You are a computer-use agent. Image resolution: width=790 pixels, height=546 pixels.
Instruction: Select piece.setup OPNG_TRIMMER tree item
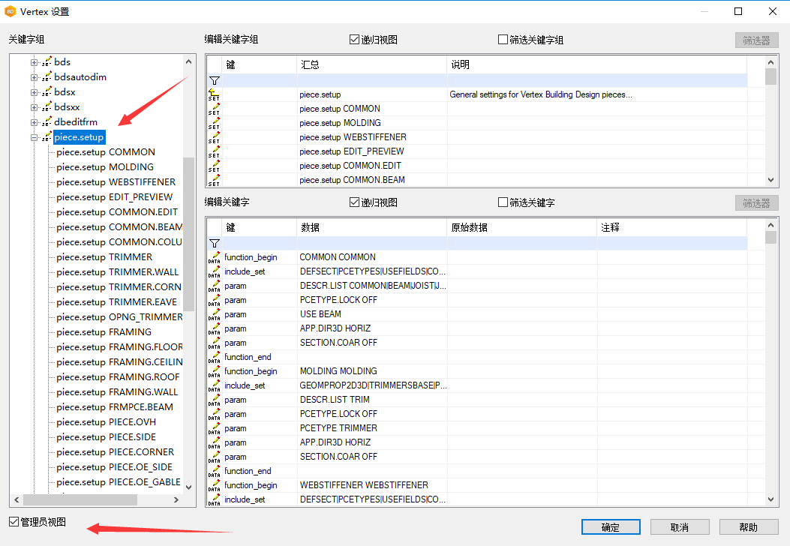tap(119, 316)
